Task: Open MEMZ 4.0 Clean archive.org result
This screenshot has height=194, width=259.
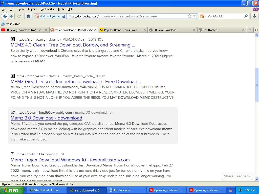Action: pos(73,45)
